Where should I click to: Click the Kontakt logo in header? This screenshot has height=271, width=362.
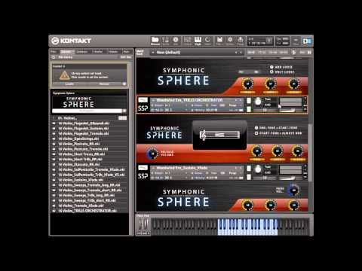pos(71,41)
